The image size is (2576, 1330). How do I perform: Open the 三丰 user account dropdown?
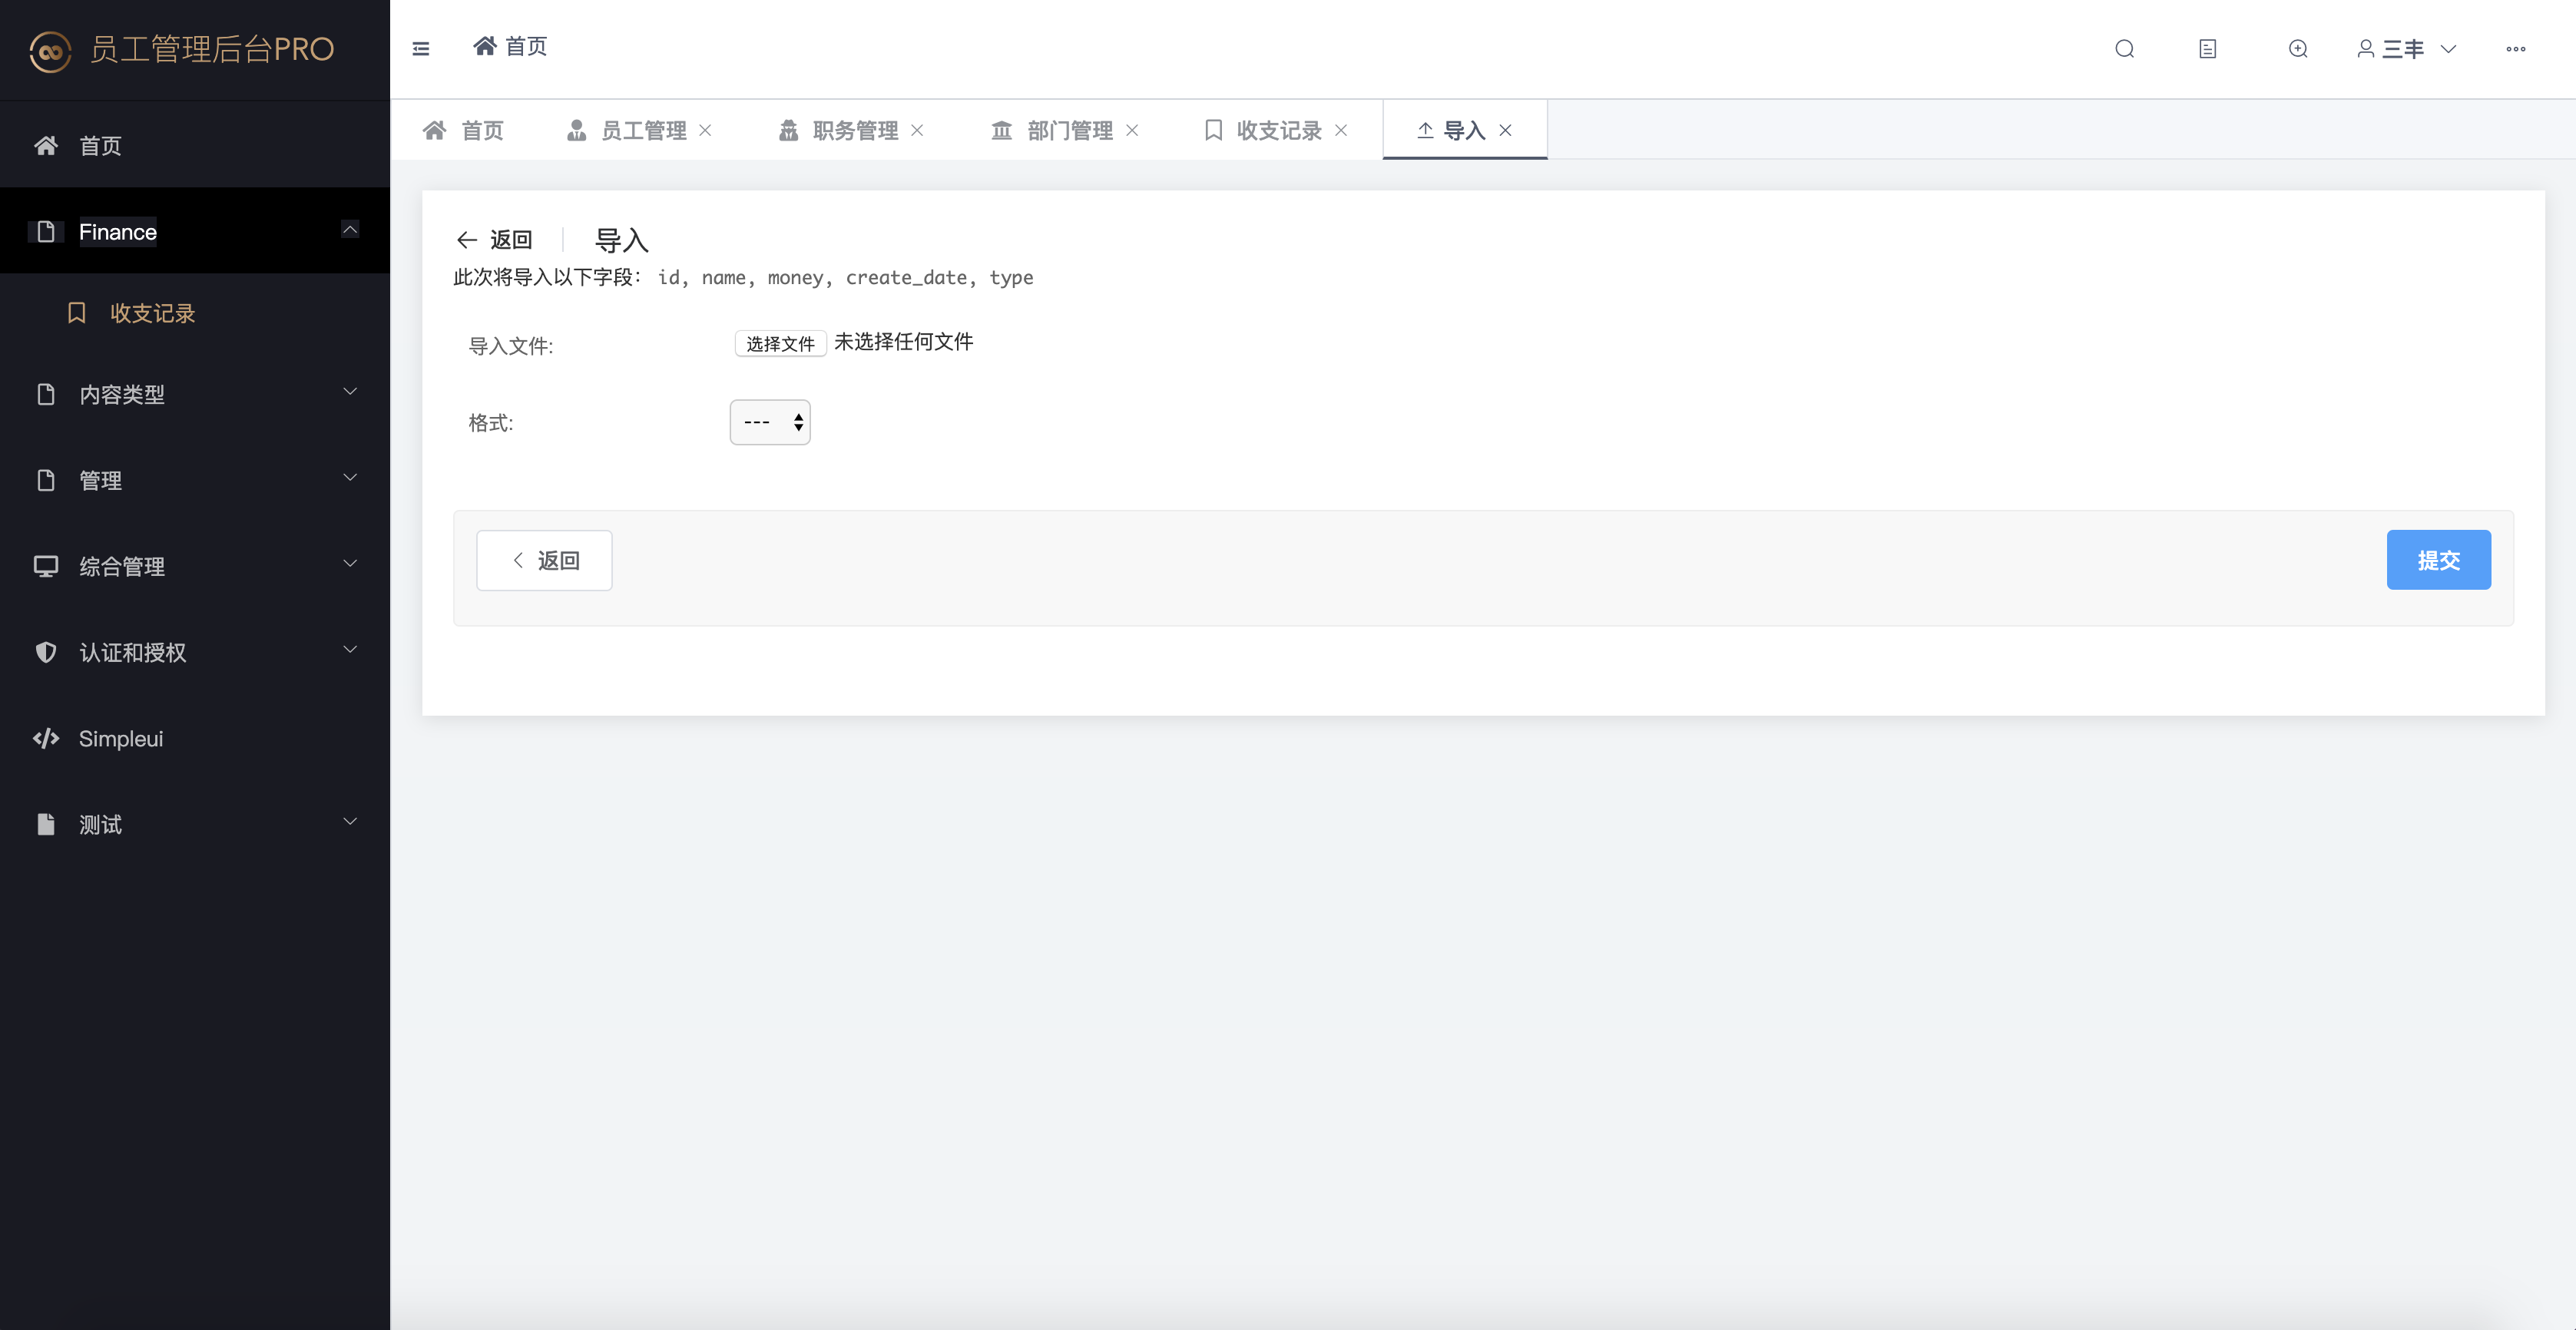(2406, 49)
